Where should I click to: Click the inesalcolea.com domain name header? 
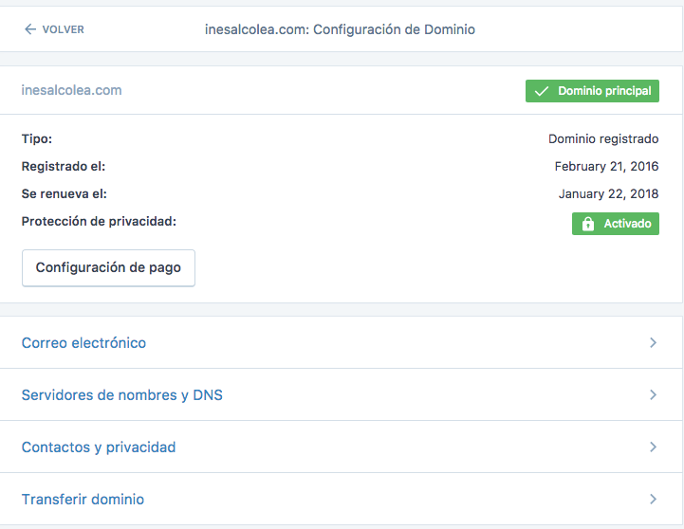pos(71,90)
